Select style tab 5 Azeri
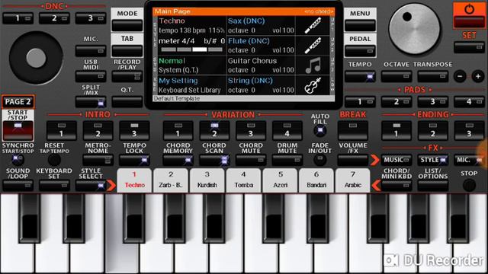The image size is (488, 274). click(x=280, y=180)
